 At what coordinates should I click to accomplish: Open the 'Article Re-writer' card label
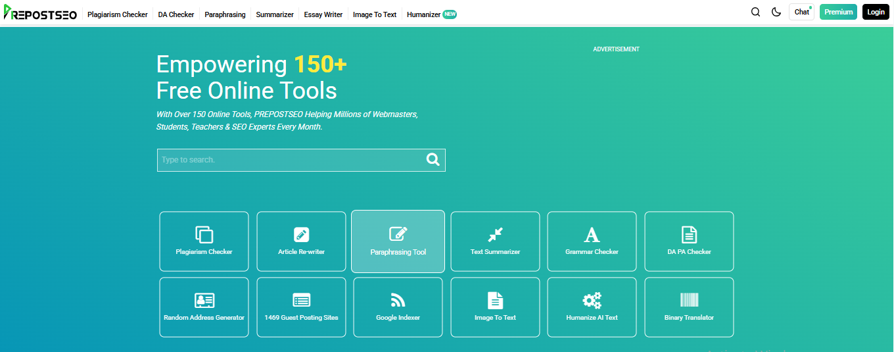tap(301, 252)
